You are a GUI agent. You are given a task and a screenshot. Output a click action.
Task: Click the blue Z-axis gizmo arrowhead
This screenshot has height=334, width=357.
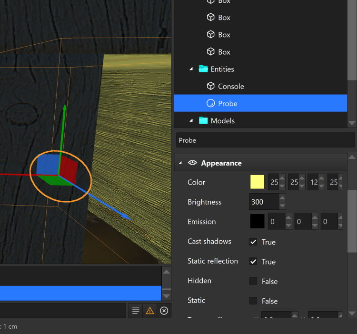pos(125,216)
